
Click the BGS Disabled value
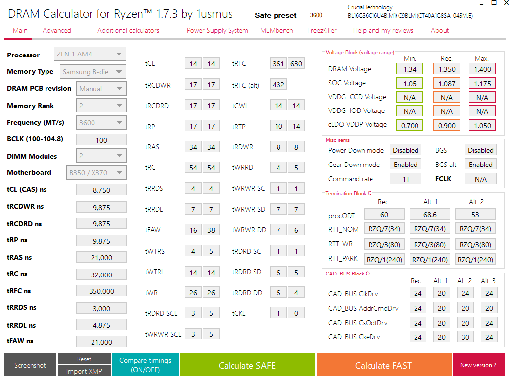481,150
